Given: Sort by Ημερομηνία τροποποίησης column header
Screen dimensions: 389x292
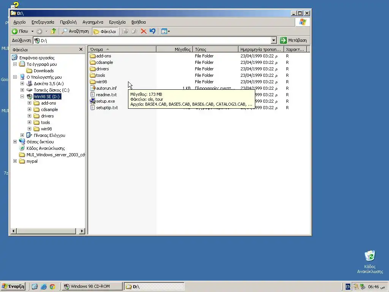Looking at the screenshot, I should (x=261, y=49).
